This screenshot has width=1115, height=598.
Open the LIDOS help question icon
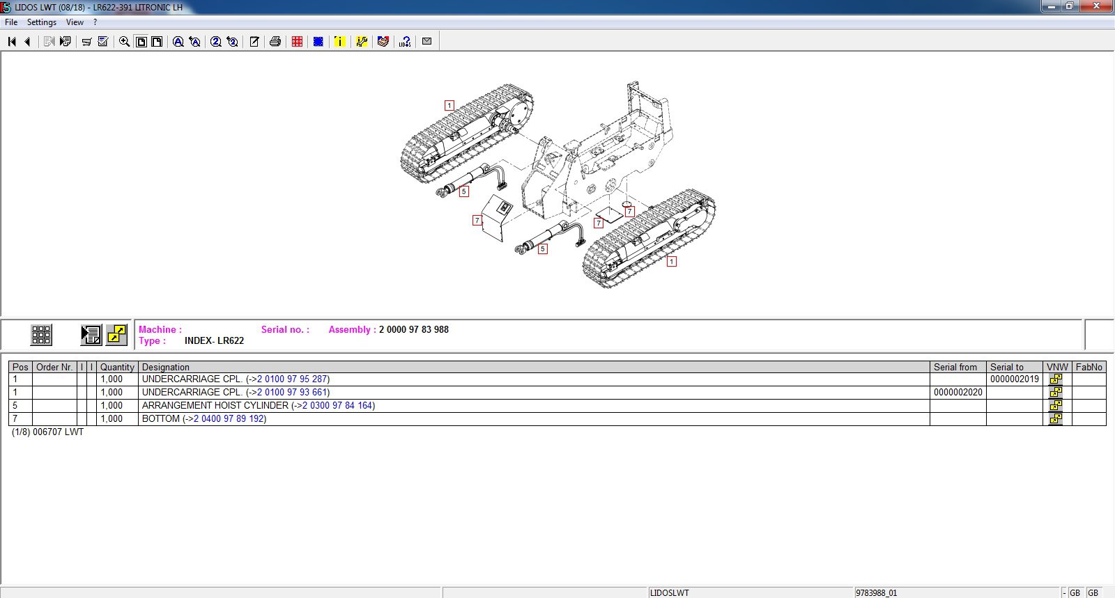click(x=405, y=42)
